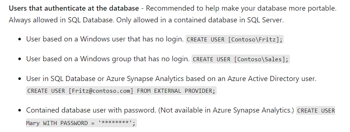Image resolution: width=350 pixels, height=132 pixels.
Task: Click 'Fritz@contoso.com' in the code snippet
Action: (101, 91)
